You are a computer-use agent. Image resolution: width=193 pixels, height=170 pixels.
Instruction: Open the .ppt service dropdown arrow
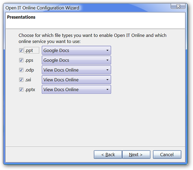107,50
